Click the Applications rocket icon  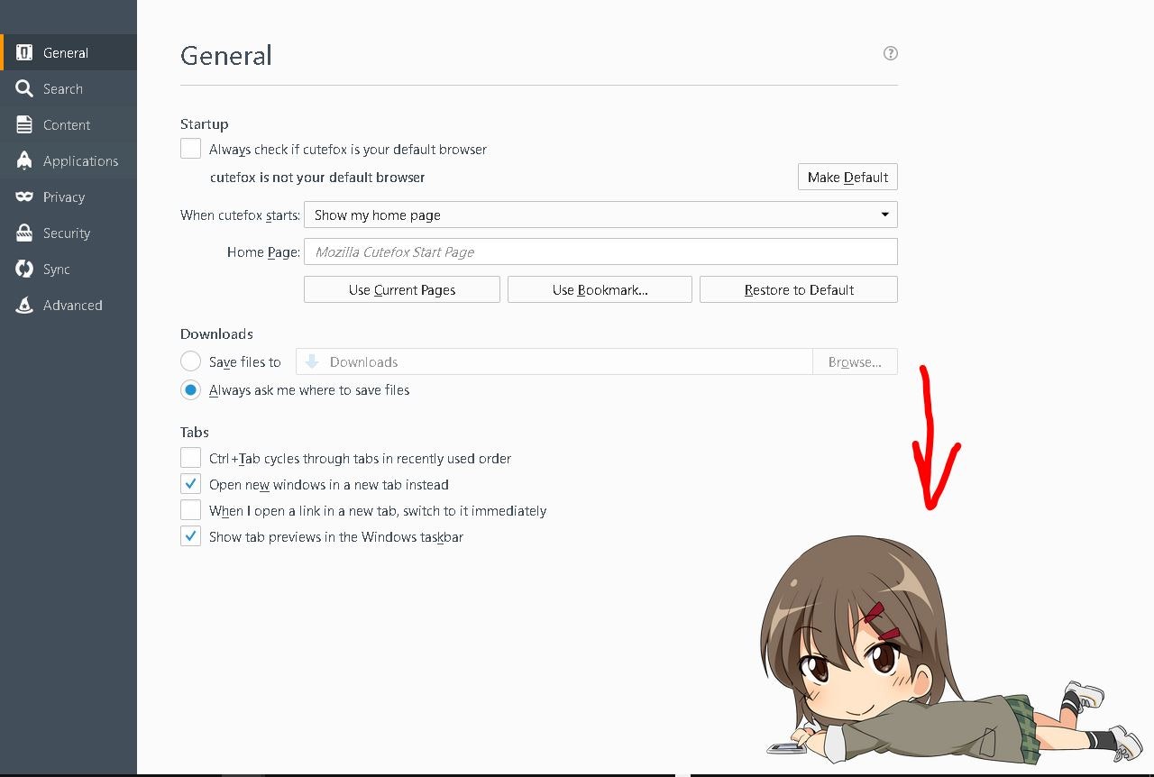pyautogui.click(x=23, y=160)
